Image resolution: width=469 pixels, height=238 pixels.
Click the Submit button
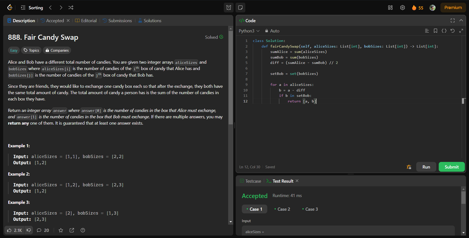click(x=452, y=167)
